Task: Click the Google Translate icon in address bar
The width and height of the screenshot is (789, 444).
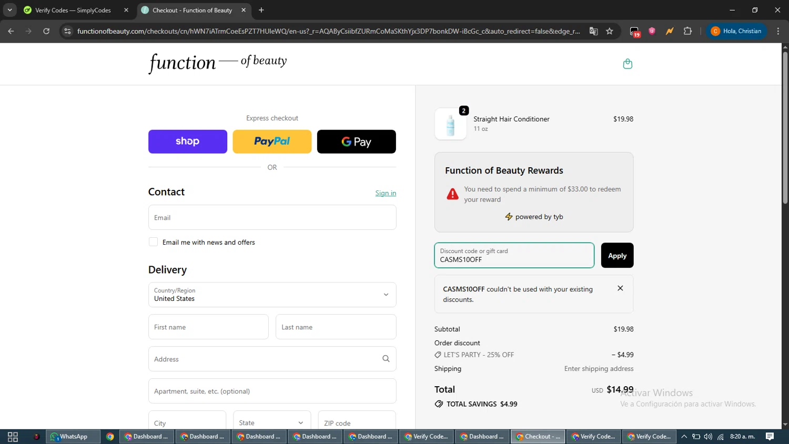Action: pyautogui.click(x=593, y=31)
